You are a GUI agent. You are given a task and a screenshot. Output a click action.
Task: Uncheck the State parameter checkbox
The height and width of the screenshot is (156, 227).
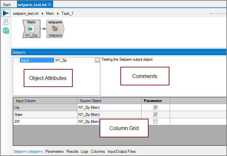pos(155,115)
